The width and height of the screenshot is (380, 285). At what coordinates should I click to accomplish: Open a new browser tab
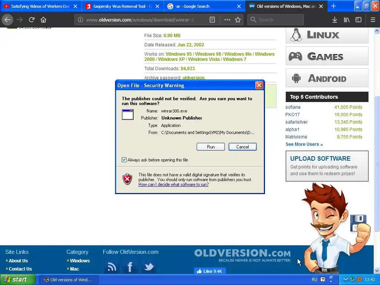click(x=334, y=6)
